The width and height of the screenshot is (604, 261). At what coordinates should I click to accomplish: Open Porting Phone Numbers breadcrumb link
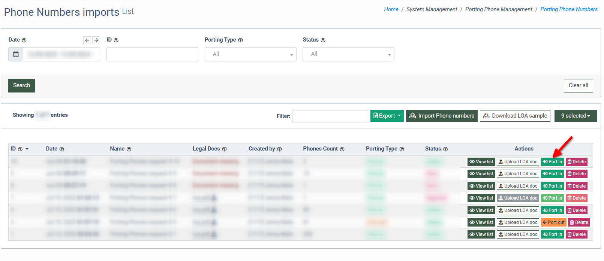569,9
